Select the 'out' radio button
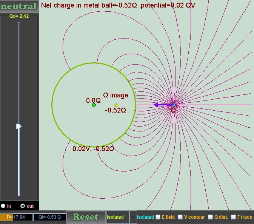Screen dimensions: 254x224 23,206
